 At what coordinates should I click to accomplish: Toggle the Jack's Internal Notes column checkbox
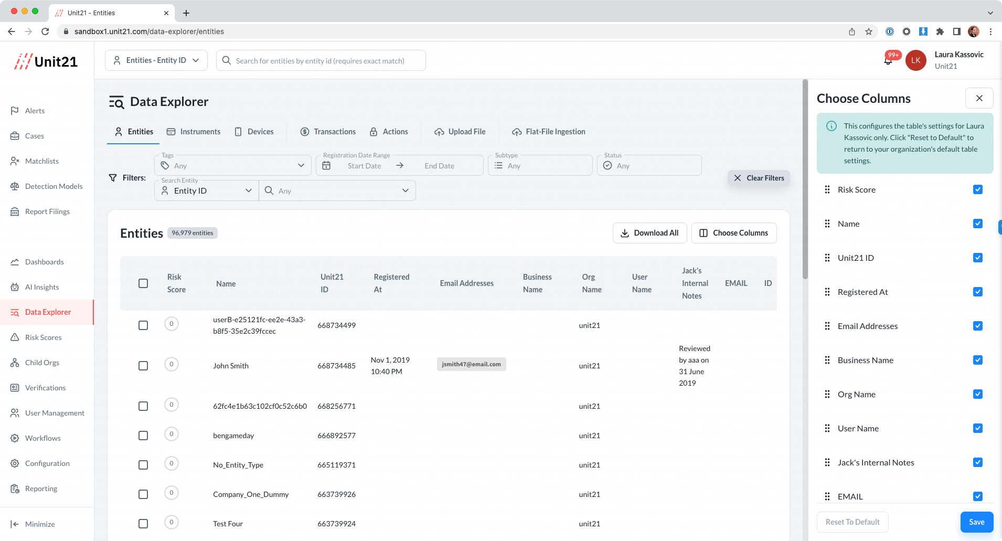(977, 462)
